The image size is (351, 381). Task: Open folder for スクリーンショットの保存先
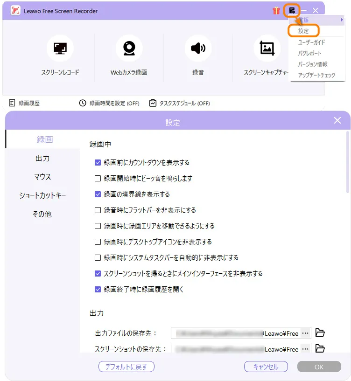click(320, 349)
